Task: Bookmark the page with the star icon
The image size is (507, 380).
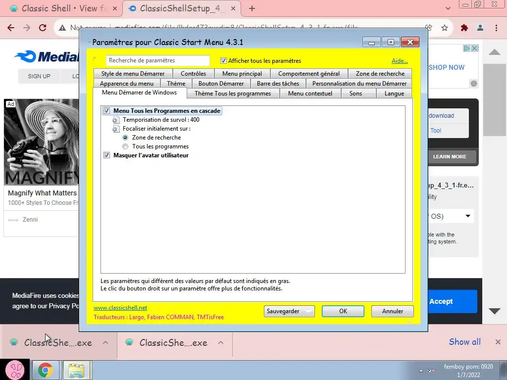Action: (445, 28)
